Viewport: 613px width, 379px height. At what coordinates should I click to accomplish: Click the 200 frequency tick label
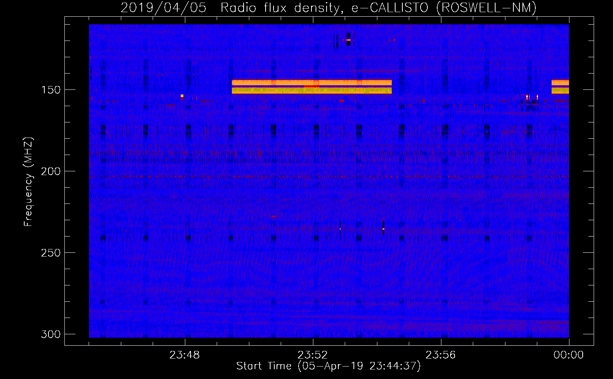pos(51,171)
